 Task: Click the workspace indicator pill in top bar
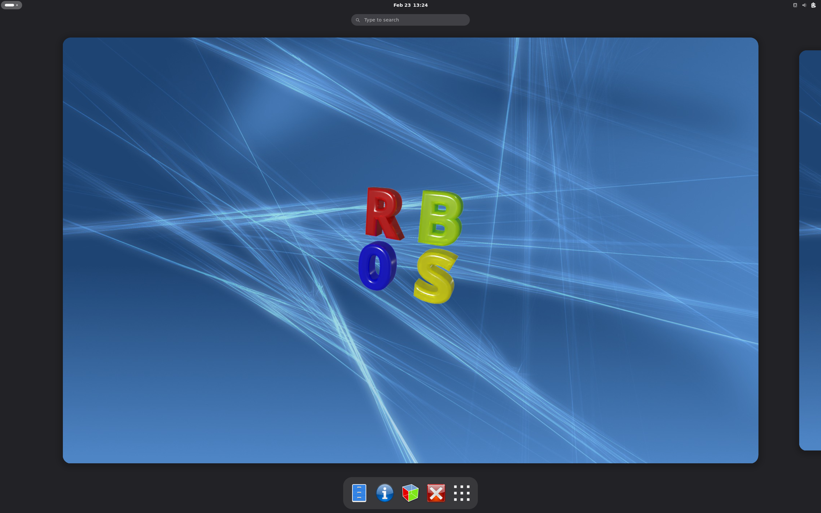(12, 5)
